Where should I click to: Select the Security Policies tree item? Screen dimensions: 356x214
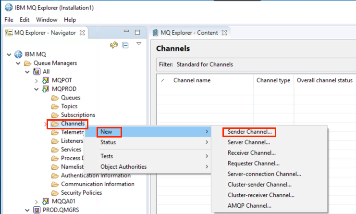[81, 193]
